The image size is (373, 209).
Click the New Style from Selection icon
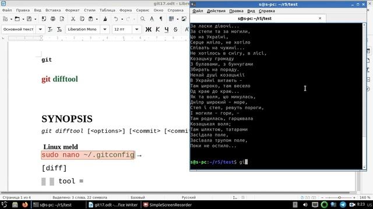point(59,30)
